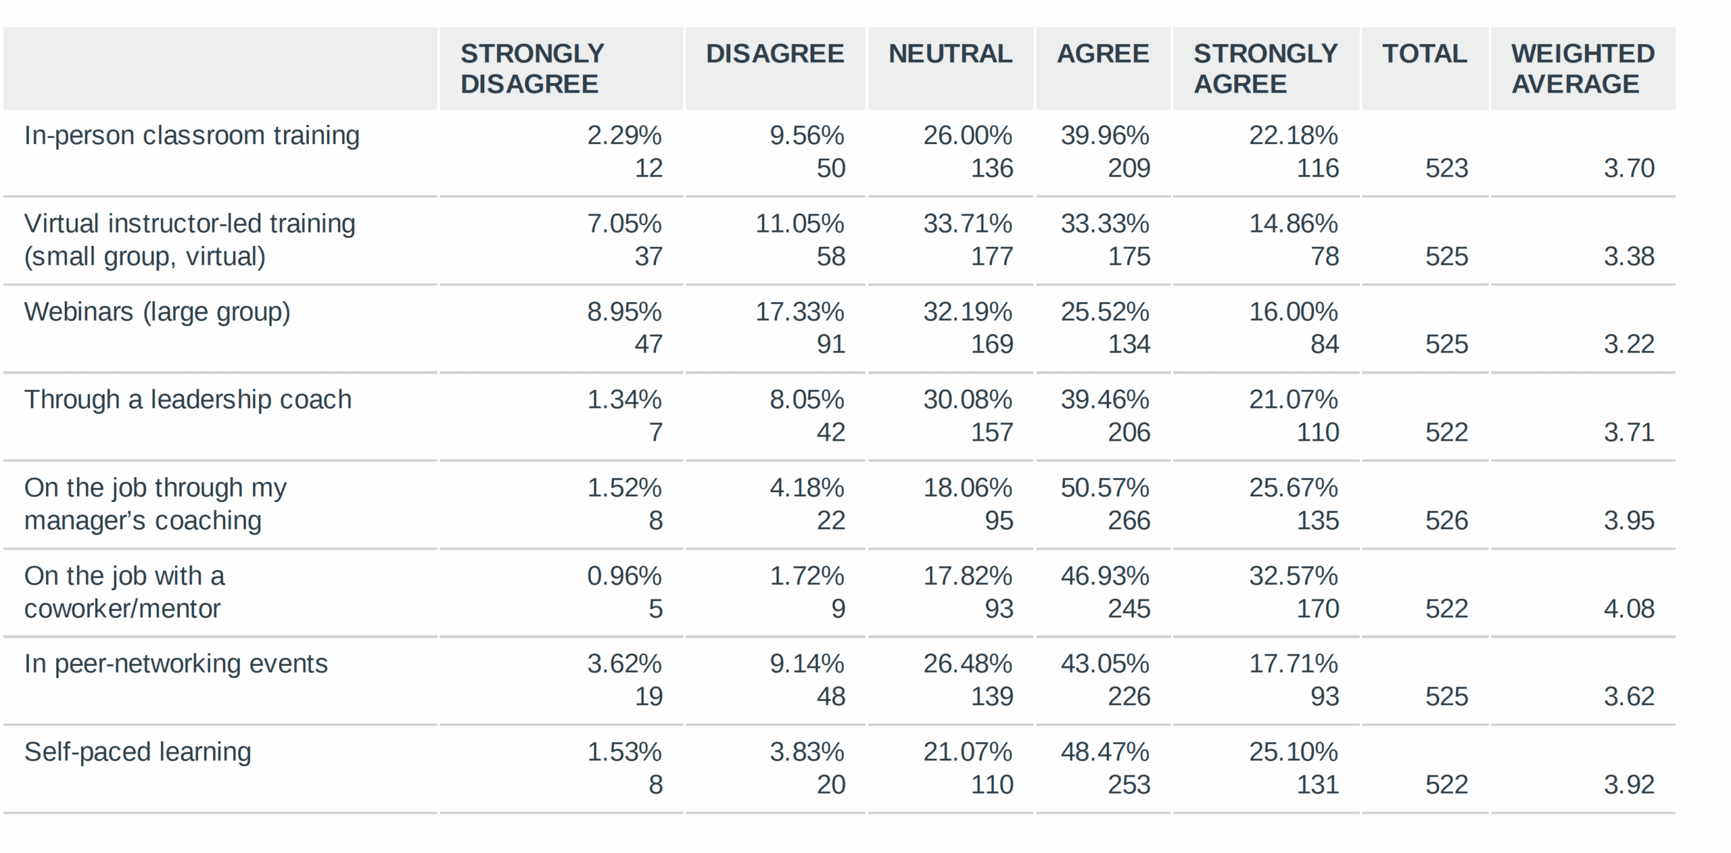
Task: Select On the job through my manager's coaching
Action: [156, 504]
